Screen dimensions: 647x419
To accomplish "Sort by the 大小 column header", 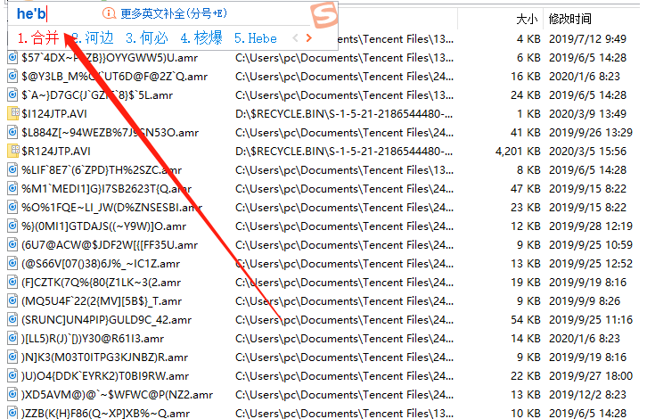I will (x=527, y=19).
